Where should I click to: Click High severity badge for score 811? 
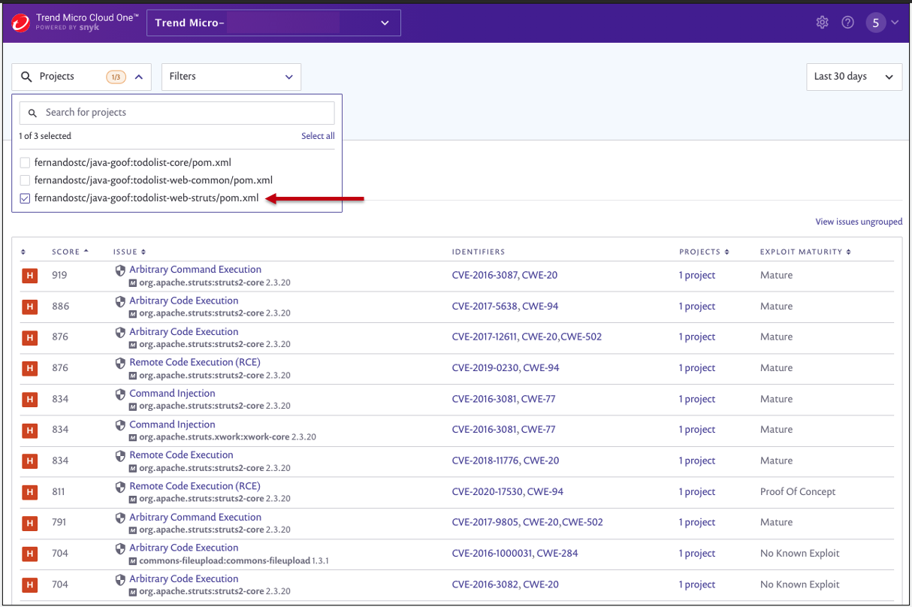pyautogui.click(x=29, y=492)
